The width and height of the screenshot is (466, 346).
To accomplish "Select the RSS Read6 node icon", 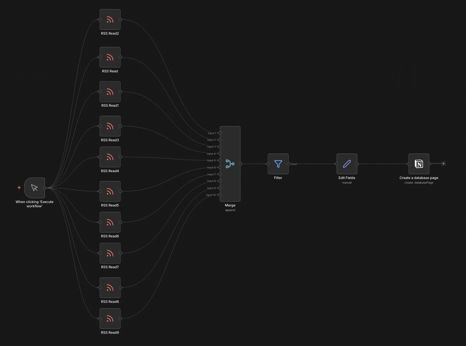I will click(x=110, y=222).
